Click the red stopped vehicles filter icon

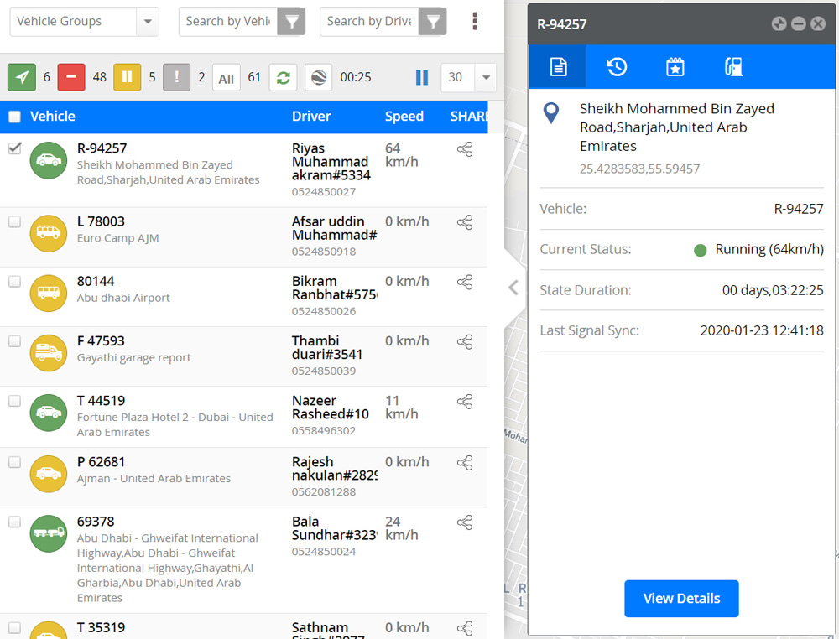[x=71, y=77]
